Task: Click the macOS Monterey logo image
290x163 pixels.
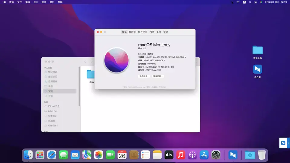Action: point(116,60)
